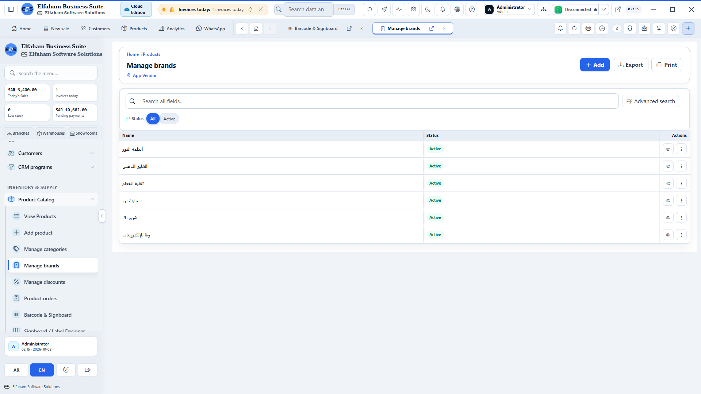Expand the Customers sidebar section
This screenshot has width=701, height=394.
(51, 153)
